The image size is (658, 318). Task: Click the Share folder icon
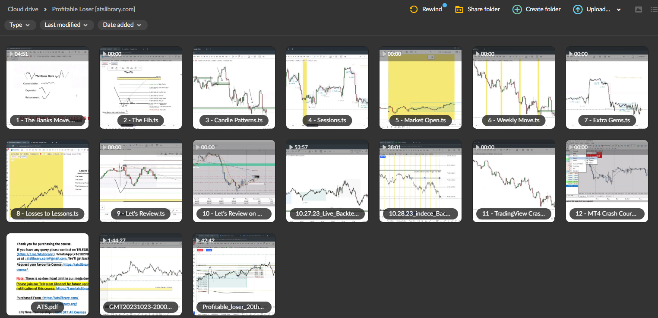459,9
